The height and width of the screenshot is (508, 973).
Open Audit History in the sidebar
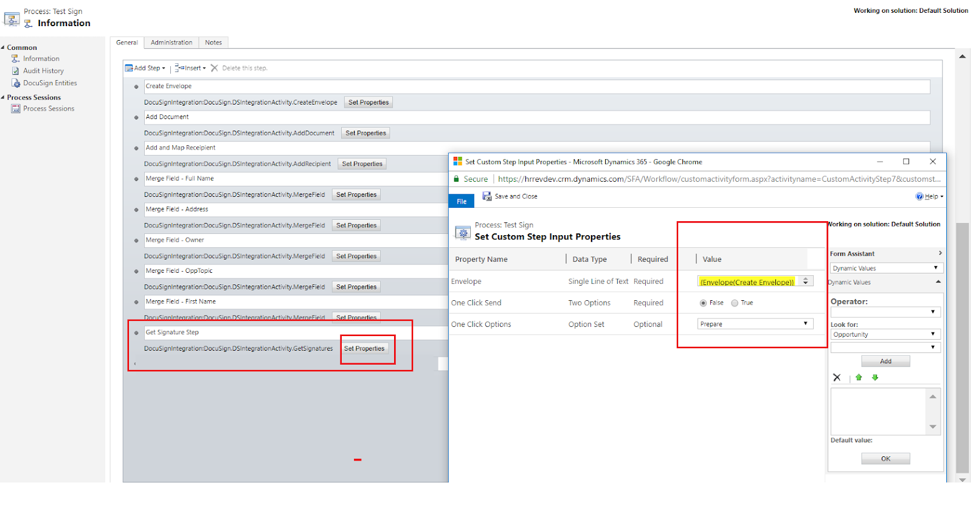[x=43, y=71]
